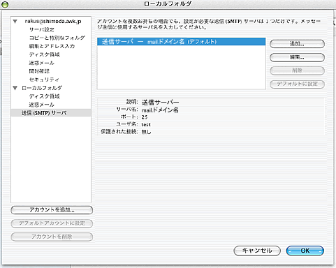Select 迷惑メール under ローカルフォルダ
Viewport: 336px width, 268px height.
coord(41,105)
